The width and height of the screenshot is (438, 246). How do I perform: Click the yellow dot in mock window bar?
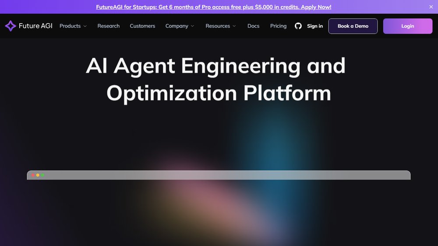point(38,175)
